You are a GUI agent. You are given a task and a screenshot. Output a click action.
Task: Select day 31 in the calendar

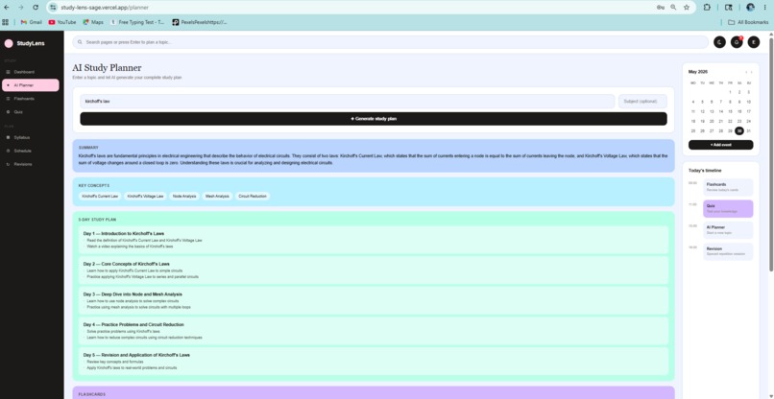point(749,130)
